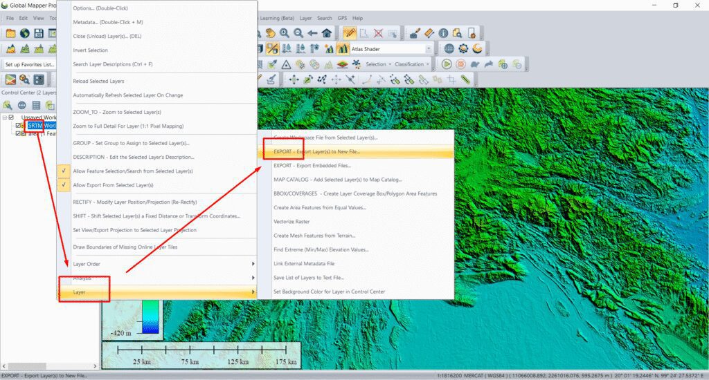Toggle visibility checkbox of SRTM layer
The height and width of the screenshot is (380, 709).
pos(18,126)
